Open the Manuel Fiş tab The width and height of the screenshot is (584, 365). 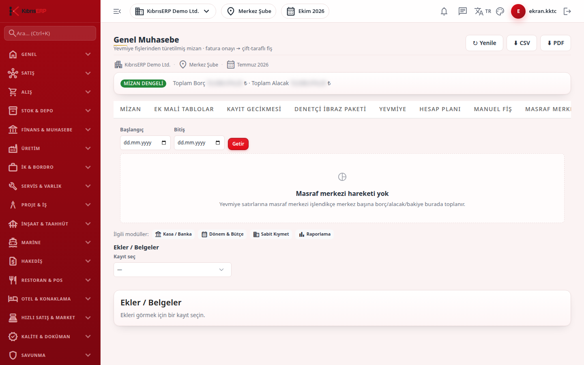coord(493,109)
